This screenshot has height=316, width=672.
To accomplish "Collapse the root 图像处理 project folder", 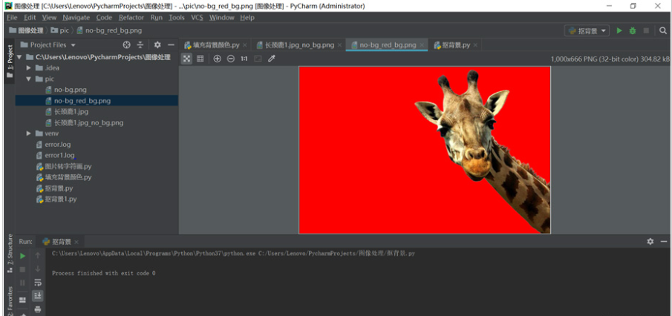I will point(19,57).
